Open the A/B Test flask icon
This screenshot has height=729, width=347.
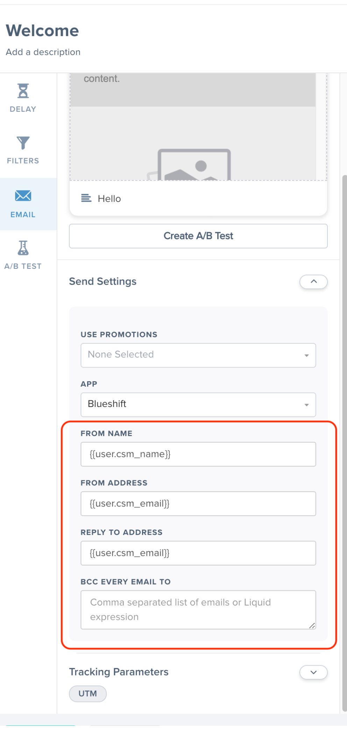click(23, 248)
